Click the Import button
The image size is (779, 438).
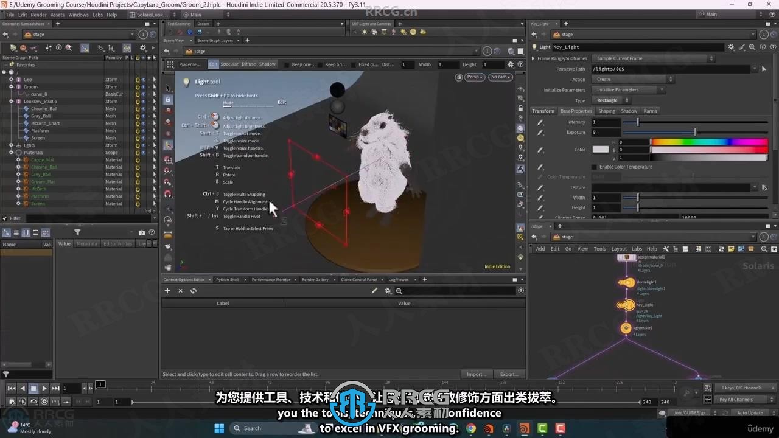(477, 374)
